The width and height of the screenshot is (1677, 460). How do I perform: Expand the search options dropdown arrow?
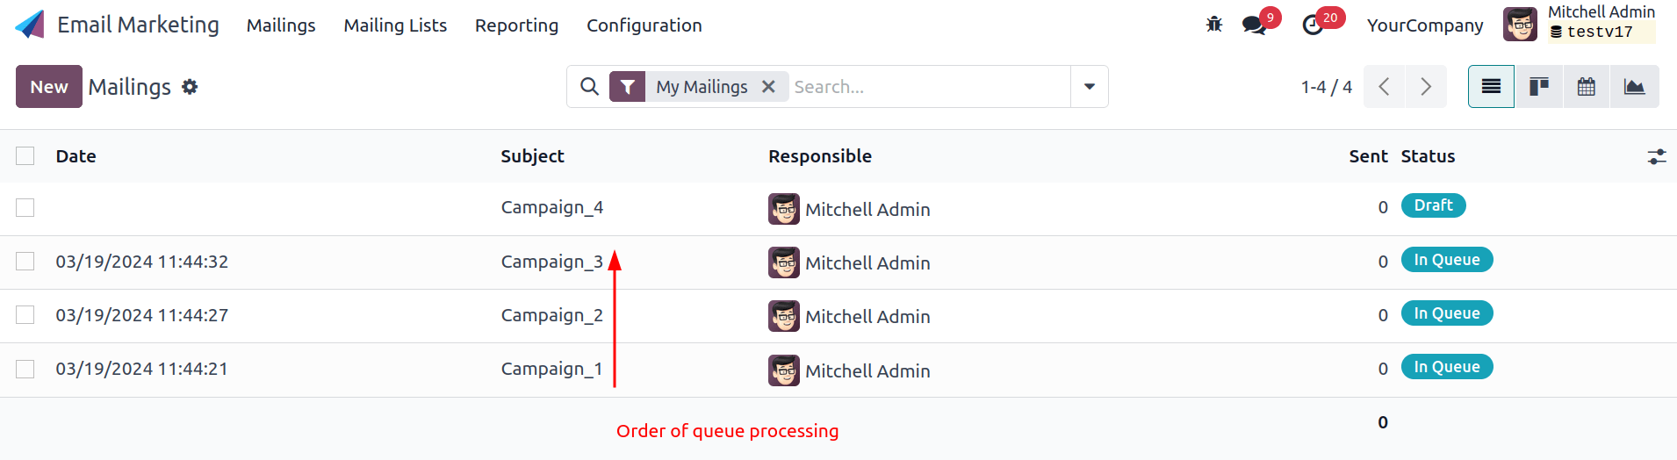(x=1090, y=87)
